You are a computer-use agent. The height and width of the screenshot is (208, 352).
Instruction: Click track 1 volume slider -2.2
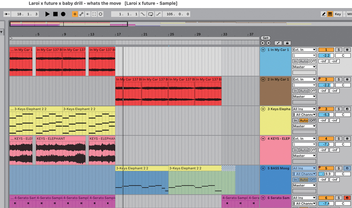point(326,55)
